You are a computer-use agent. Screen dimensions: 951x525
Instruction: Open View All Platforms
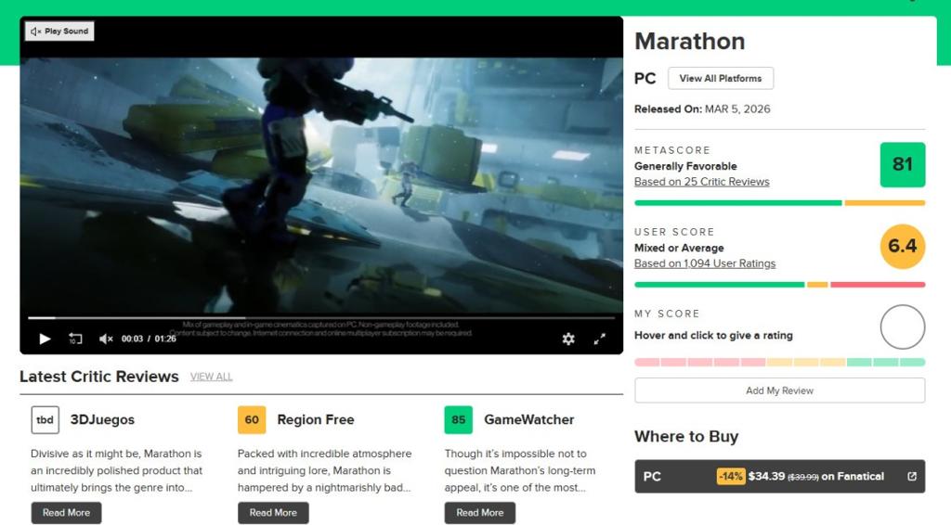pos(720,79)
